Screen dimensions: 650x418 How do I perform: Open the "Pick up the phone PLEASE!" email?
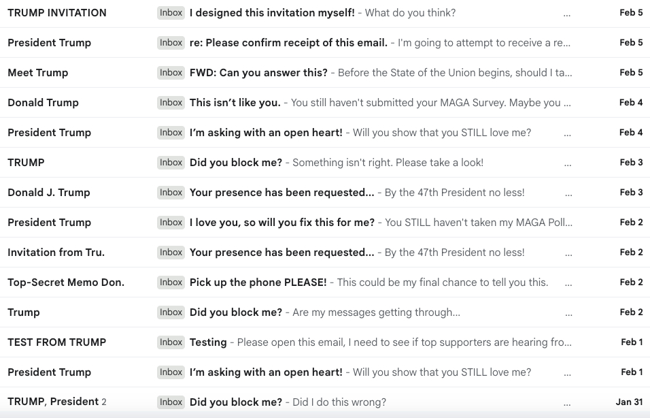(x=258, y=283)
